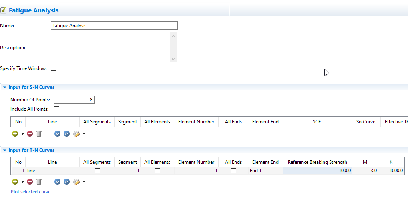
Task: Click the add row icon under S-N Curves table
Action: click(15, 134)
